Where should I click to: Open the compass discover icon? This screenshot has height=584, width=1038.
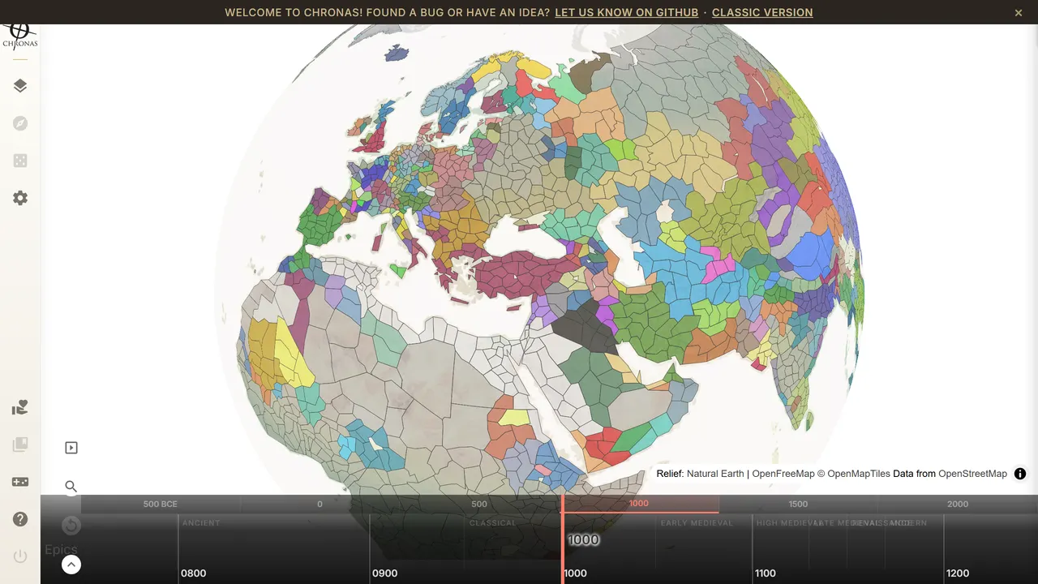(20, 123)
